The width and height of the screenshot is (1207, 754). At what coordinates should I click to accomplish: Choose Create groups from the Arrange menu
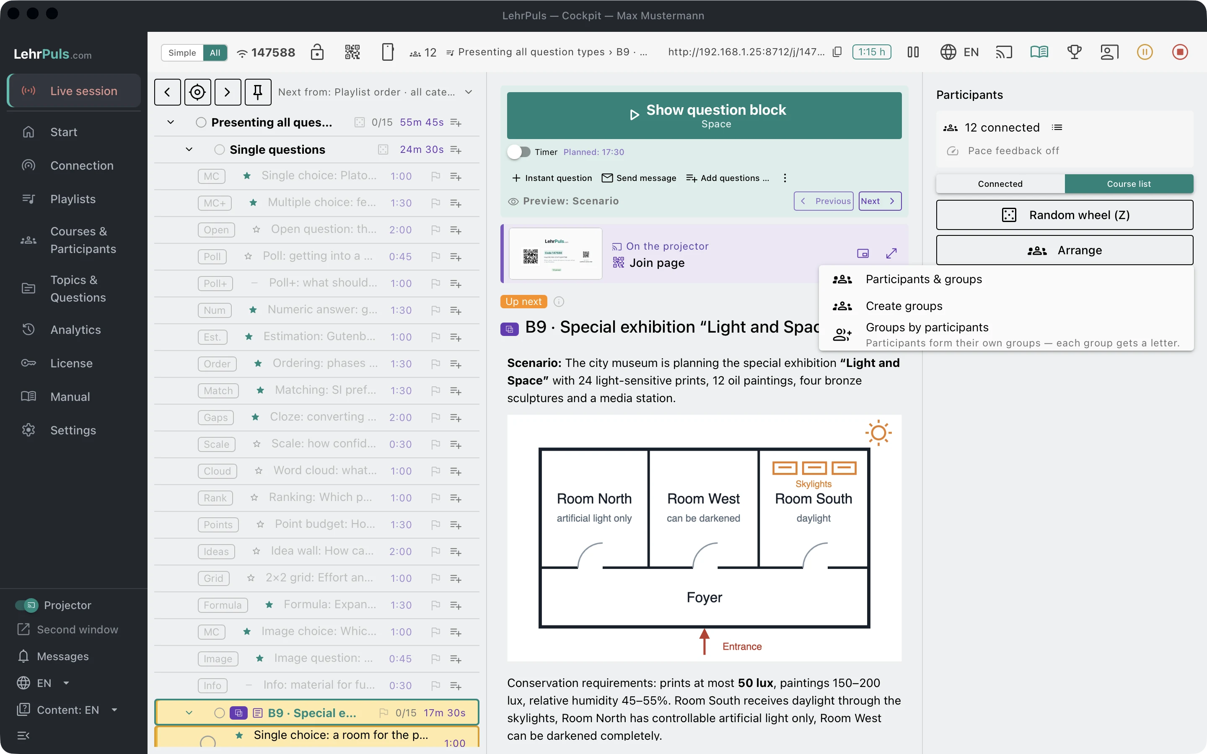pos(904,306)
